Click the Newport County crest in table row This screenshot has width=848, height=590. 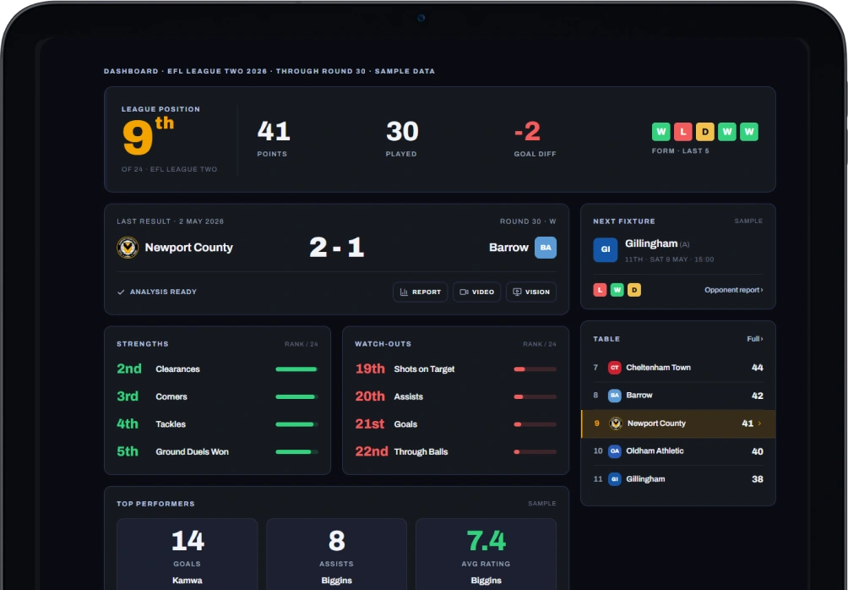click(x=616, y=423)
